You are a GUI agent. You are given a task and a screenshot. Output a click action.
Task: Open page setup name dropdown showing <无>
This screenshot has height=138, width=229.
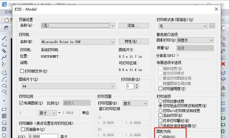78,25
